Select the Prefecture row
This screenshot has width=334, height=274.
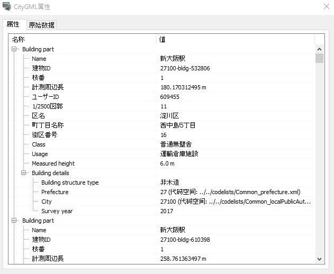(x=162, y=192)
